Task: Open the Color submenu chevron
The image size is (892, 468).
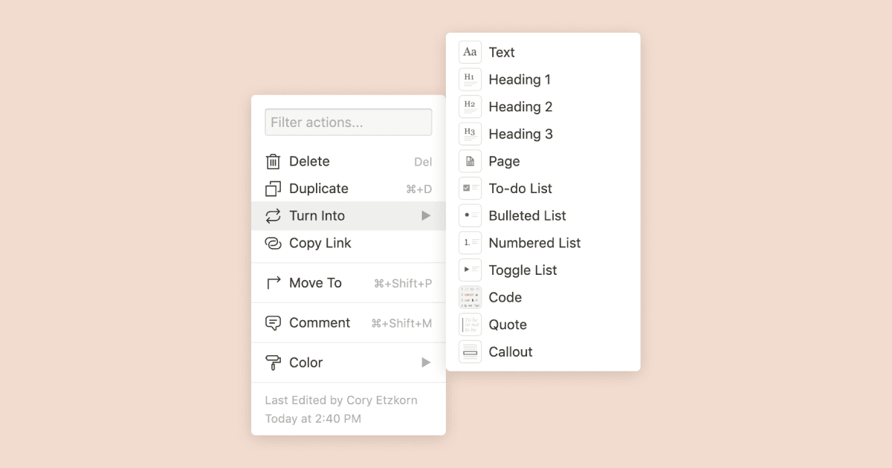Action: [426, 363]
